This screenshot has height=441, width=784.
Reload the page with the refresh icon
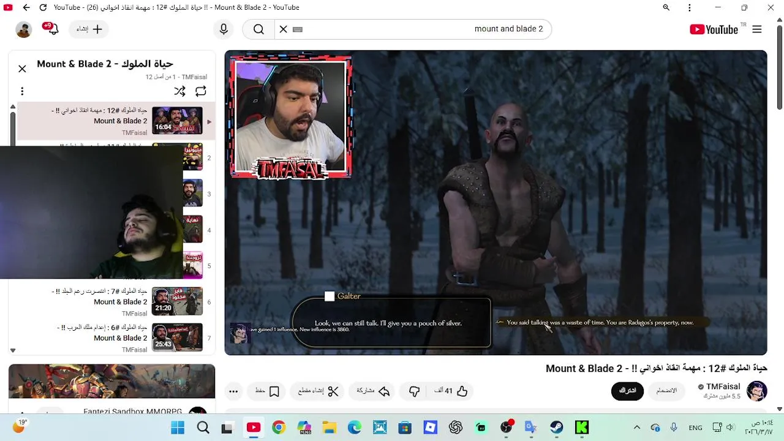[x=43, y=7]
